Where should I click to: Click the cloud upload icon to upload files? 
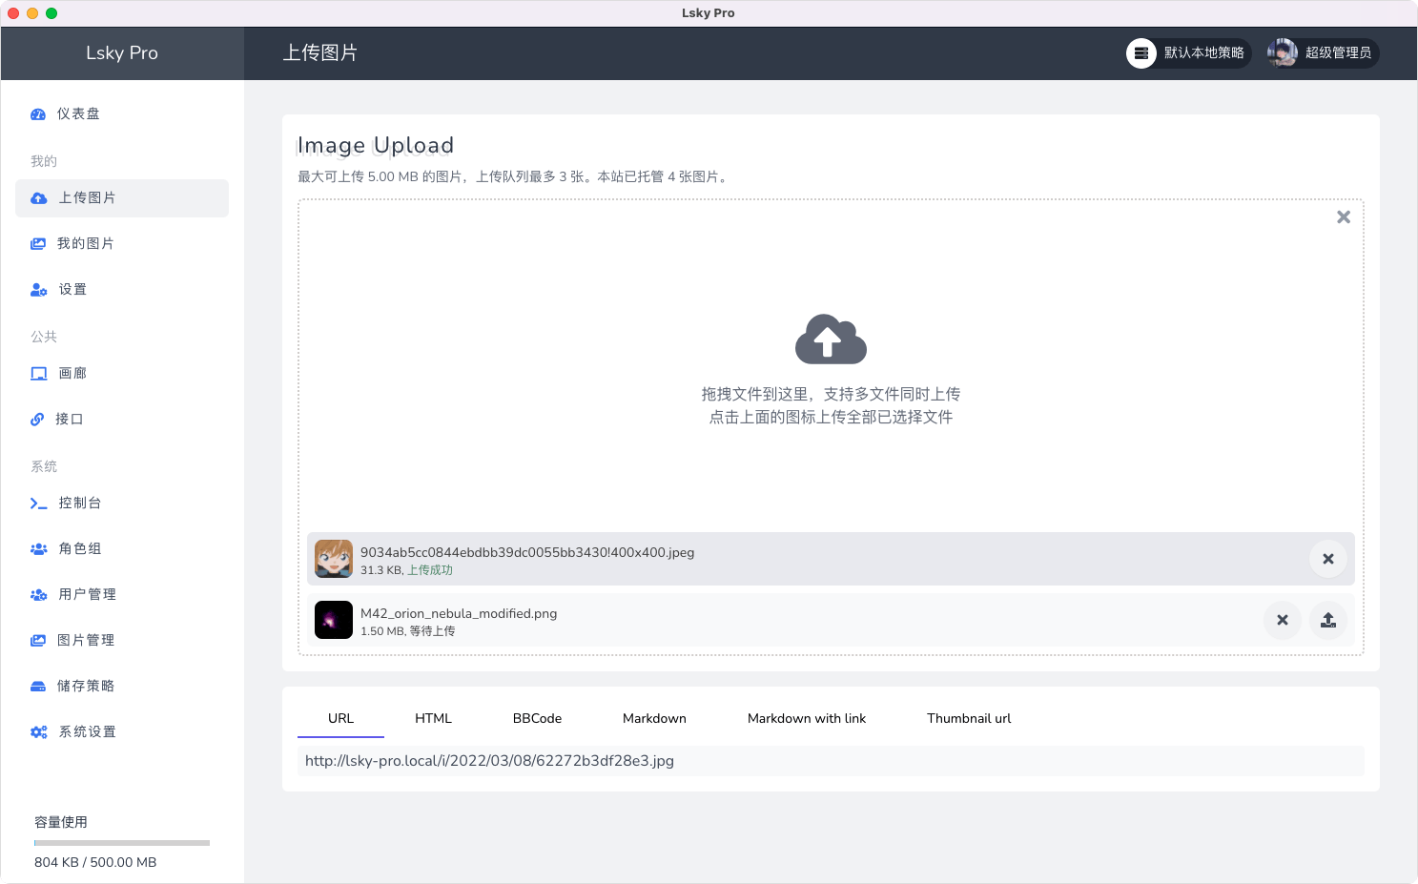point(831,339)
